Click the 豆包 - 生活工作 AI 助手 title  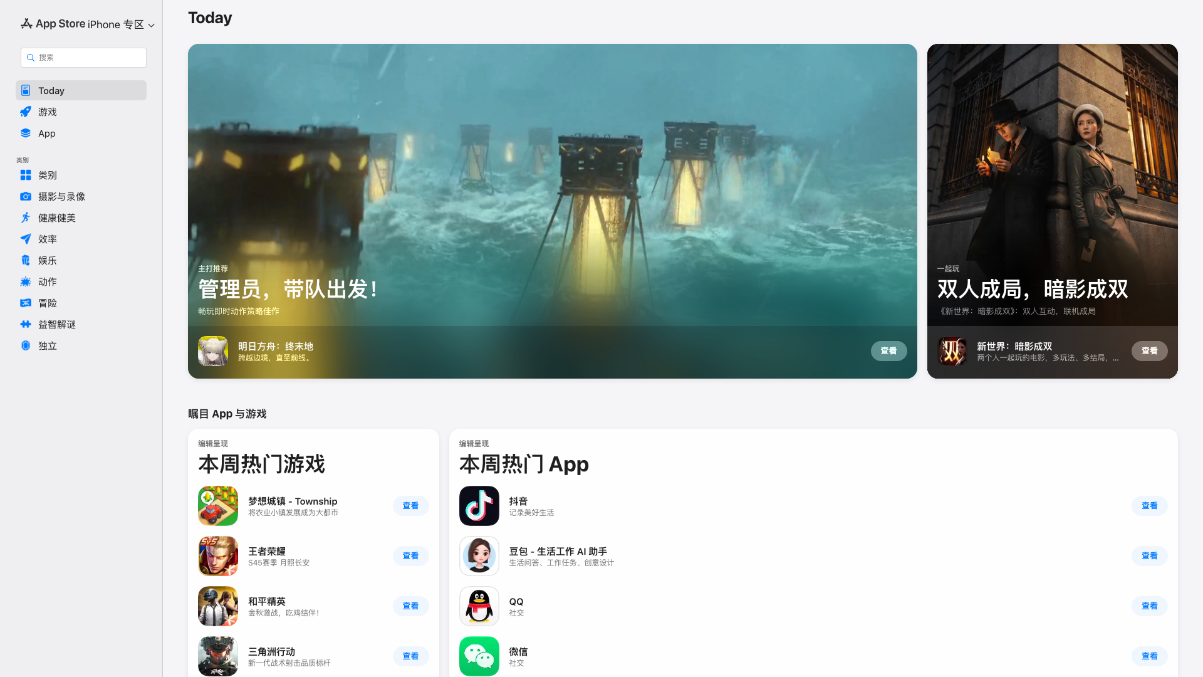pos(558,552)
